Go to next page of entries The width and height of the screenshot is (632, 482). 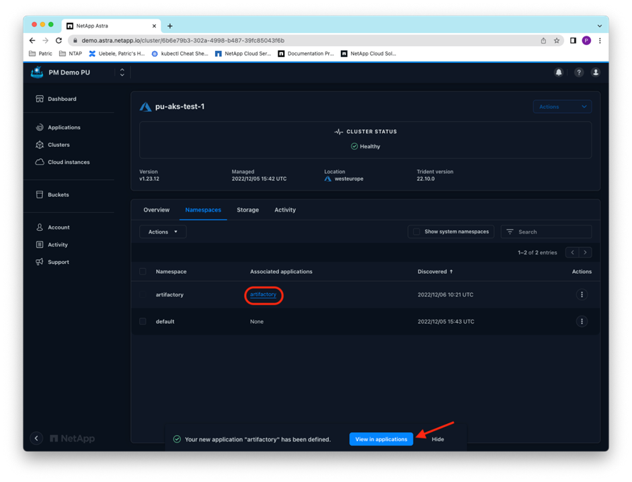(585, 252)
